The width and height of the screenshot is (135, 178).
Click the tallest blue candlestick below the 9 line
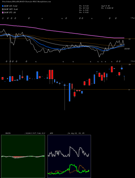(x=70, y=92)
